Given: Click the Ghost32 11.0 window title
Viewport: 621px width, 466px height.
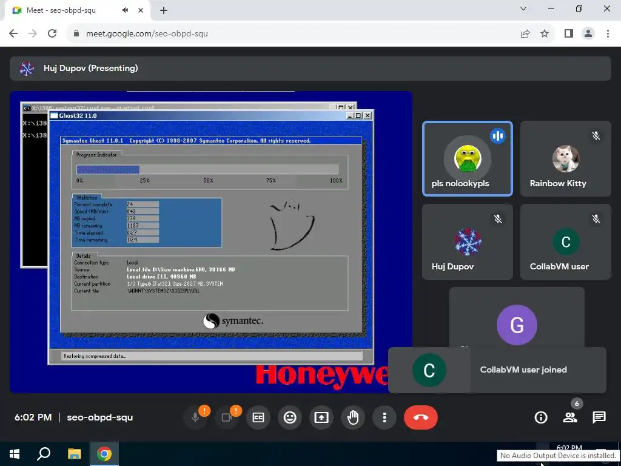Looking at the screenshot, I should pyautogui.click(x=78, y=116).
